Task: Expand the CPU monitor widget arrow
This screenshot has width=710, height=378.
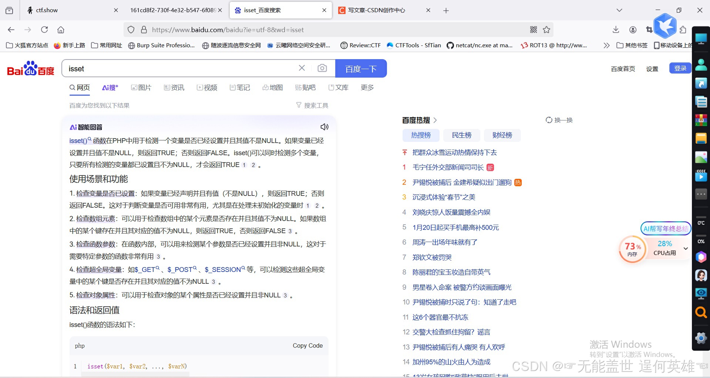Action: (x=686, y=248)
